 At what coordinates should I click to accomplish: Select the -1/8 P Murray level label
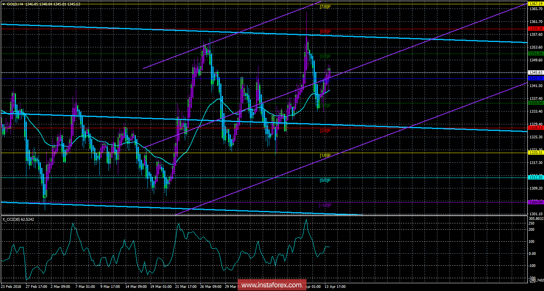[325, 205]
